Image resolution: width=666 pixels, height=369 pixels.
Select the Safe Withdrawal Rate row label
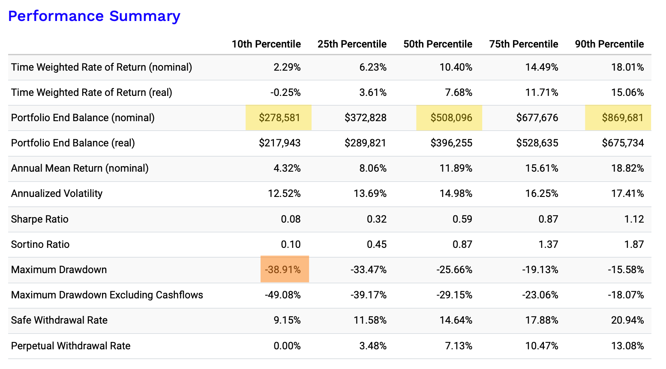click(59, 320)
